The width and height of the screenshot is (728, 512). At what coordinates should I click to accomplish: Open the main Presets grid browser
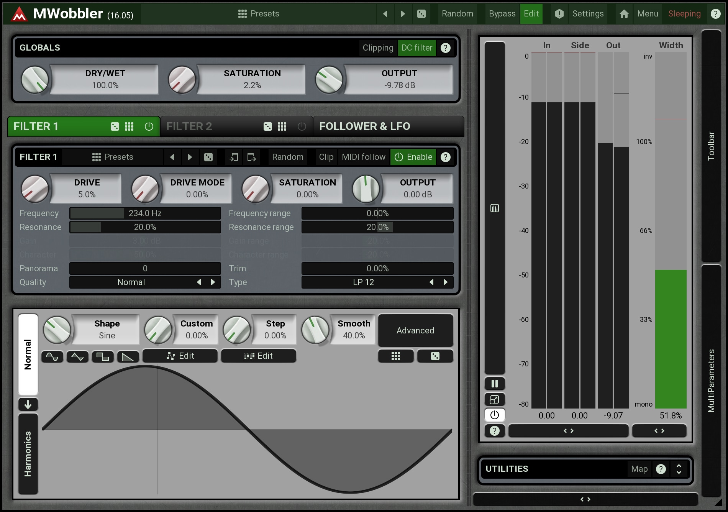coord(259,14)
